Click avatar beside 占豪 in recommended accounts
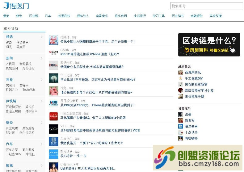The height and width of the screenshot is (172, 244). click(180, 115)
